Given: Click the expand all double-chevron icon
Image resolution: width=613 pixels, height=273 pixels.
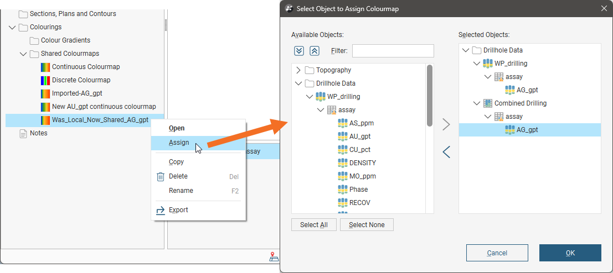Looking at the screenshot, I should (299, 51).
